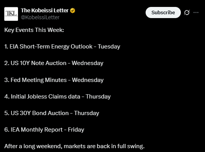
Task: Click the 'Key Events This Week:' heading
Action: click(x=34, y=30)
